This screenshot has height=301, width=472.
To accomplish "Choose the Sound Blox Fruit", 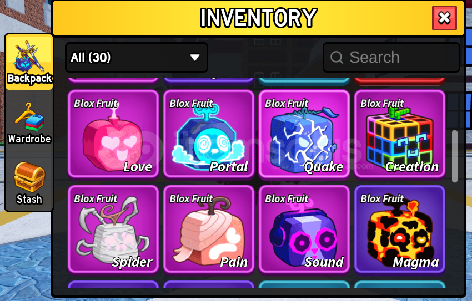I will [x=304, y=229].
